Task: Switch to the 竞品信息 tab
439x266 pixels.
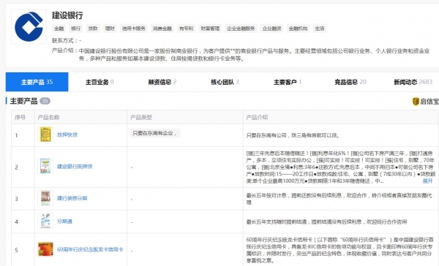Action: tap(350, 82)
